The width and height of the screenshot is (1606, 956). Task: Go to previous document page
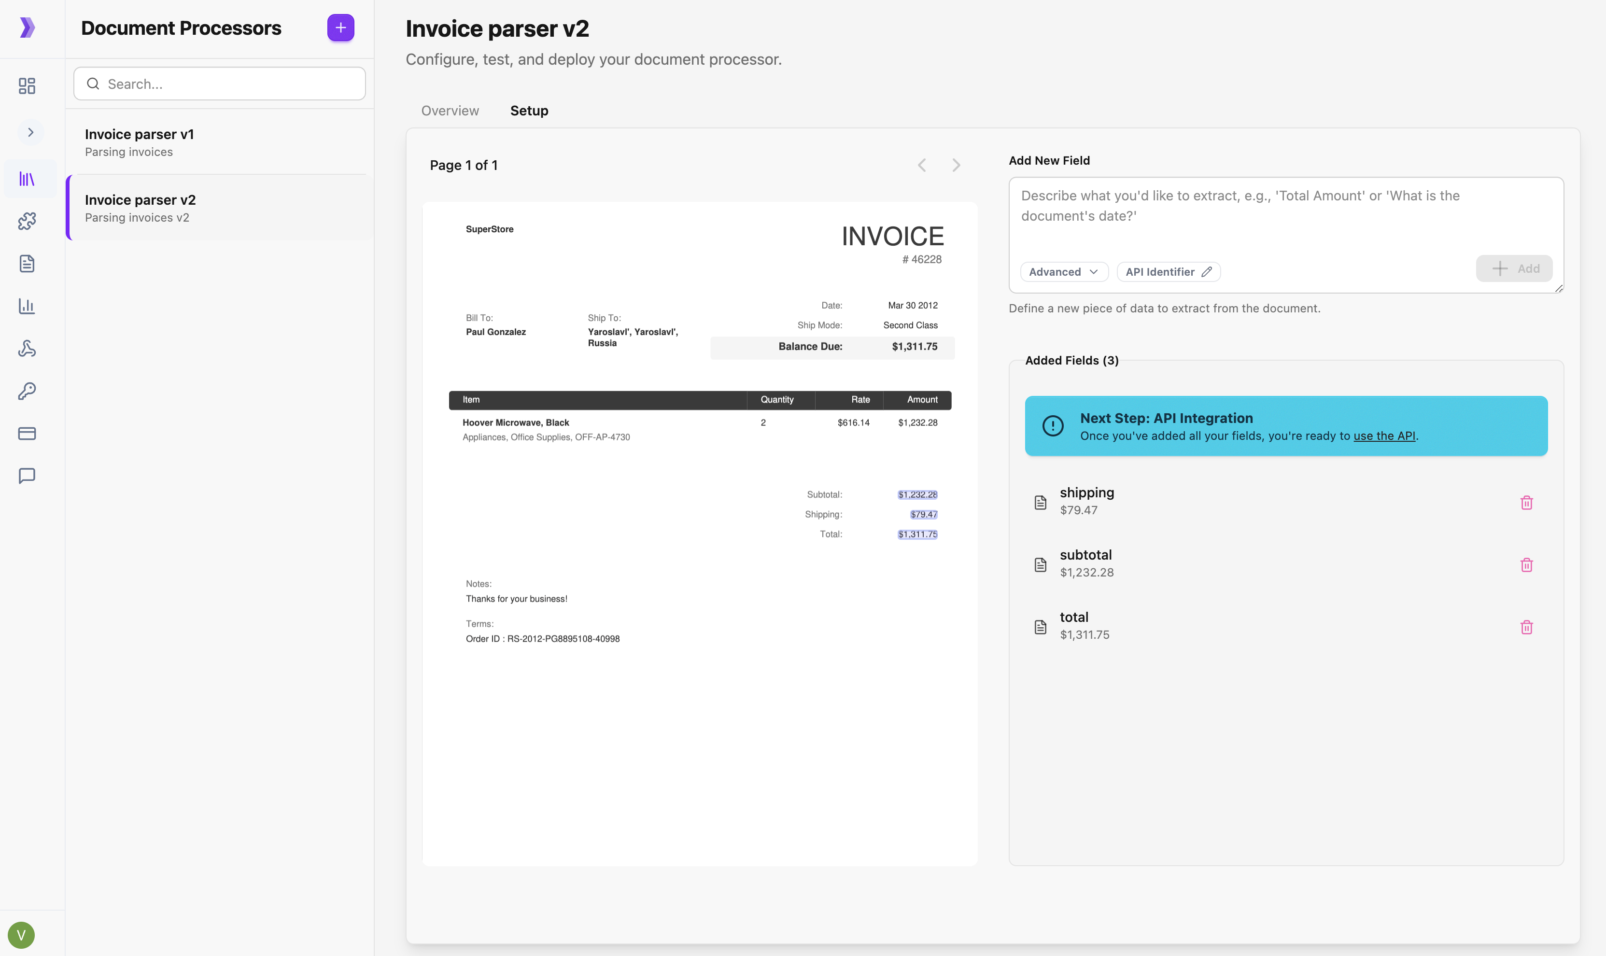(922, 166)
